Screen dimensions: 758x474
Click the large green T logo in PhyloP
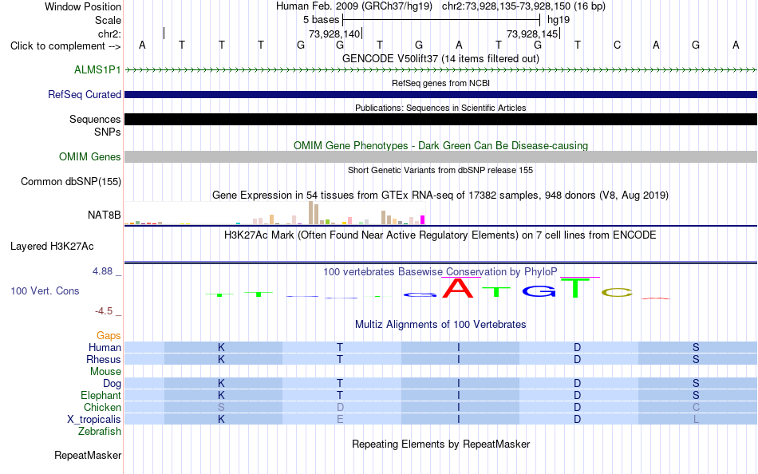[x=575, y=288]
